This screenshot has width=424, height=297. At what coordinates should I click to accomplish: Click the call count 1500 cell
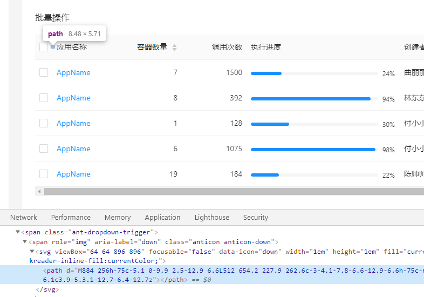234,72
